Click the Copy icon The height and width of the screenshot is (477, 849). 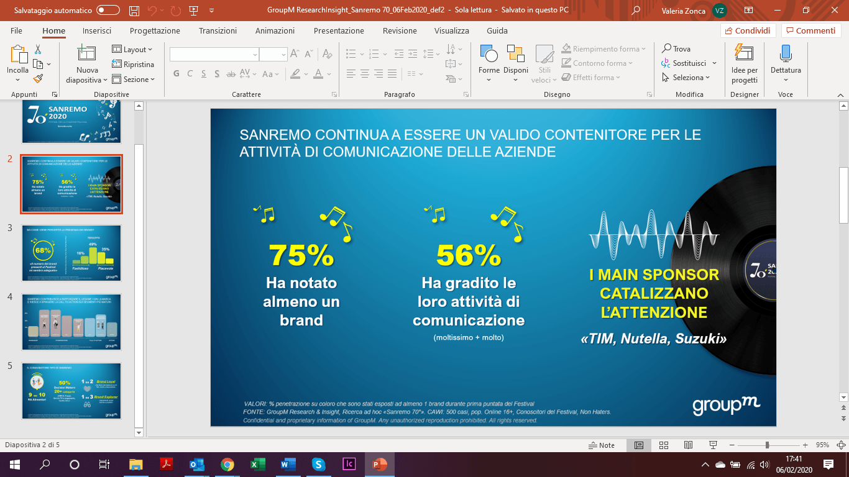pyautogui.click(x=38, y=64)
